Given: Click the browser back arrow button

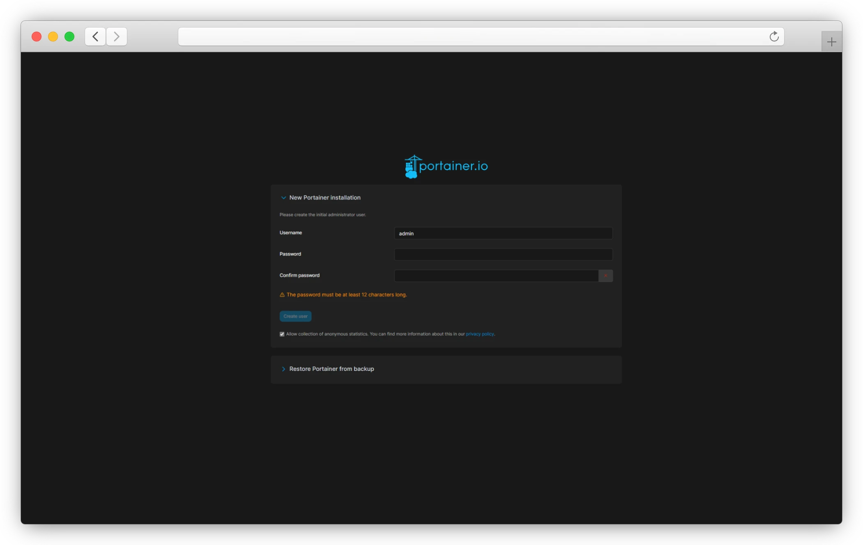Looking at the screenshot, I should 95,37.
